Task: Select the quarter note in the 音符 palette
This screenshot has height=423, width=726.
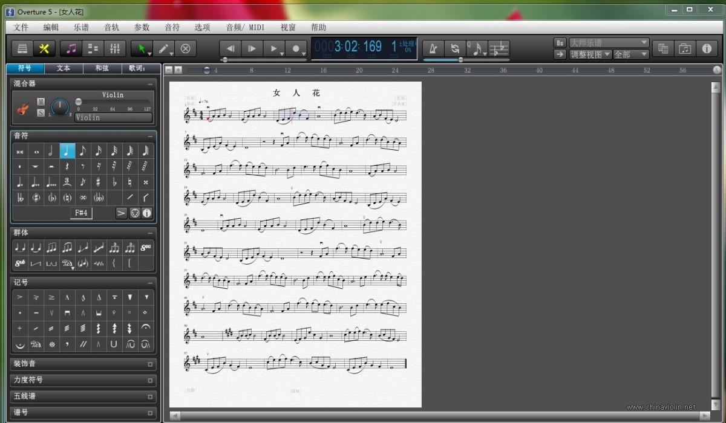Action: (67, 151)
